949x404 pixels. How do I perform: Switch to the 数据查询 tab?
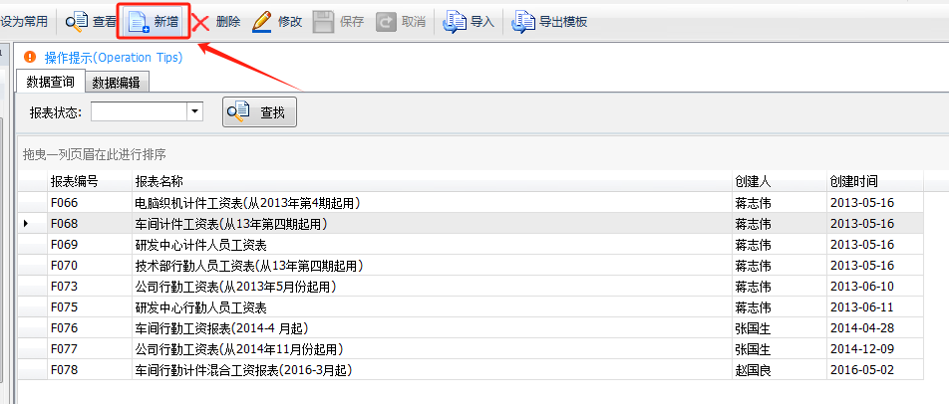(x=50, y=83)
